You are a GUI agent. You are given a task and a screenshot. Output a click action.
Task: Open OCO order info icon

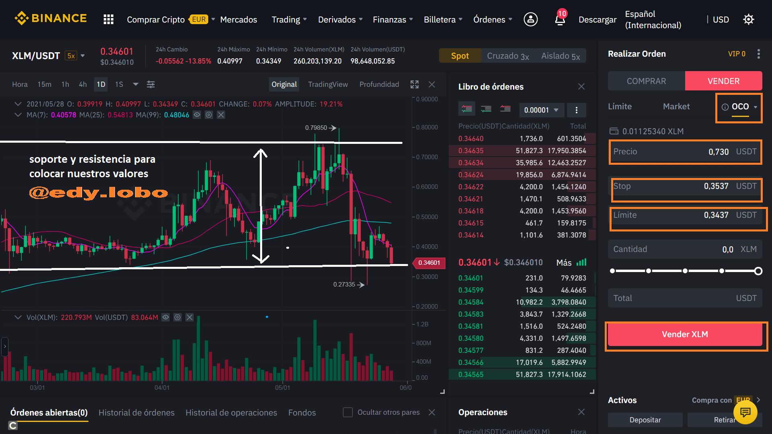[x=725, y=107]
